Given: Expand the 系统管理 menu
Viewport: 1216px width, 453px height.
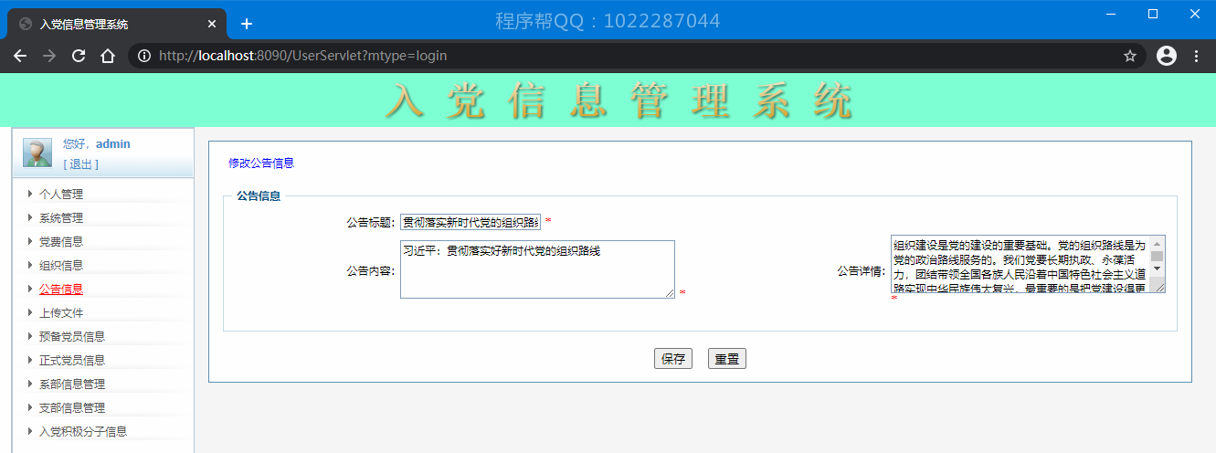Looking at the screenshot, I should pos(60,217).
